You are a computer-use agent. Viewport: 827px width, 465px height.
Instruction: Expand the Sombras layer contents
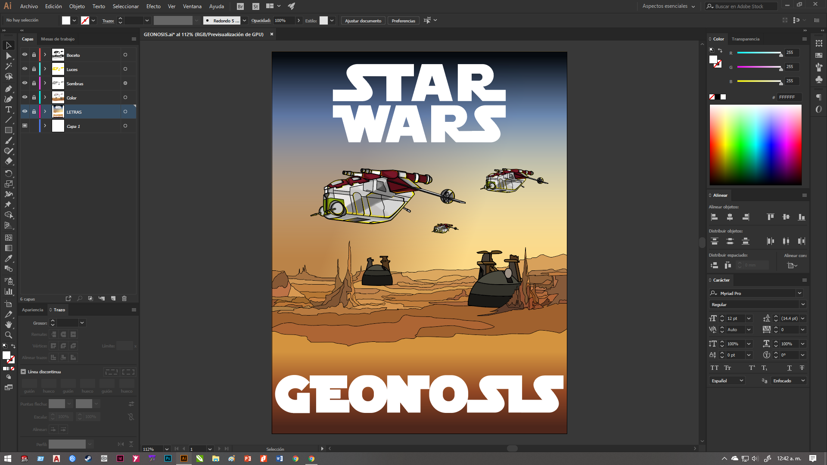pos(45,83)
